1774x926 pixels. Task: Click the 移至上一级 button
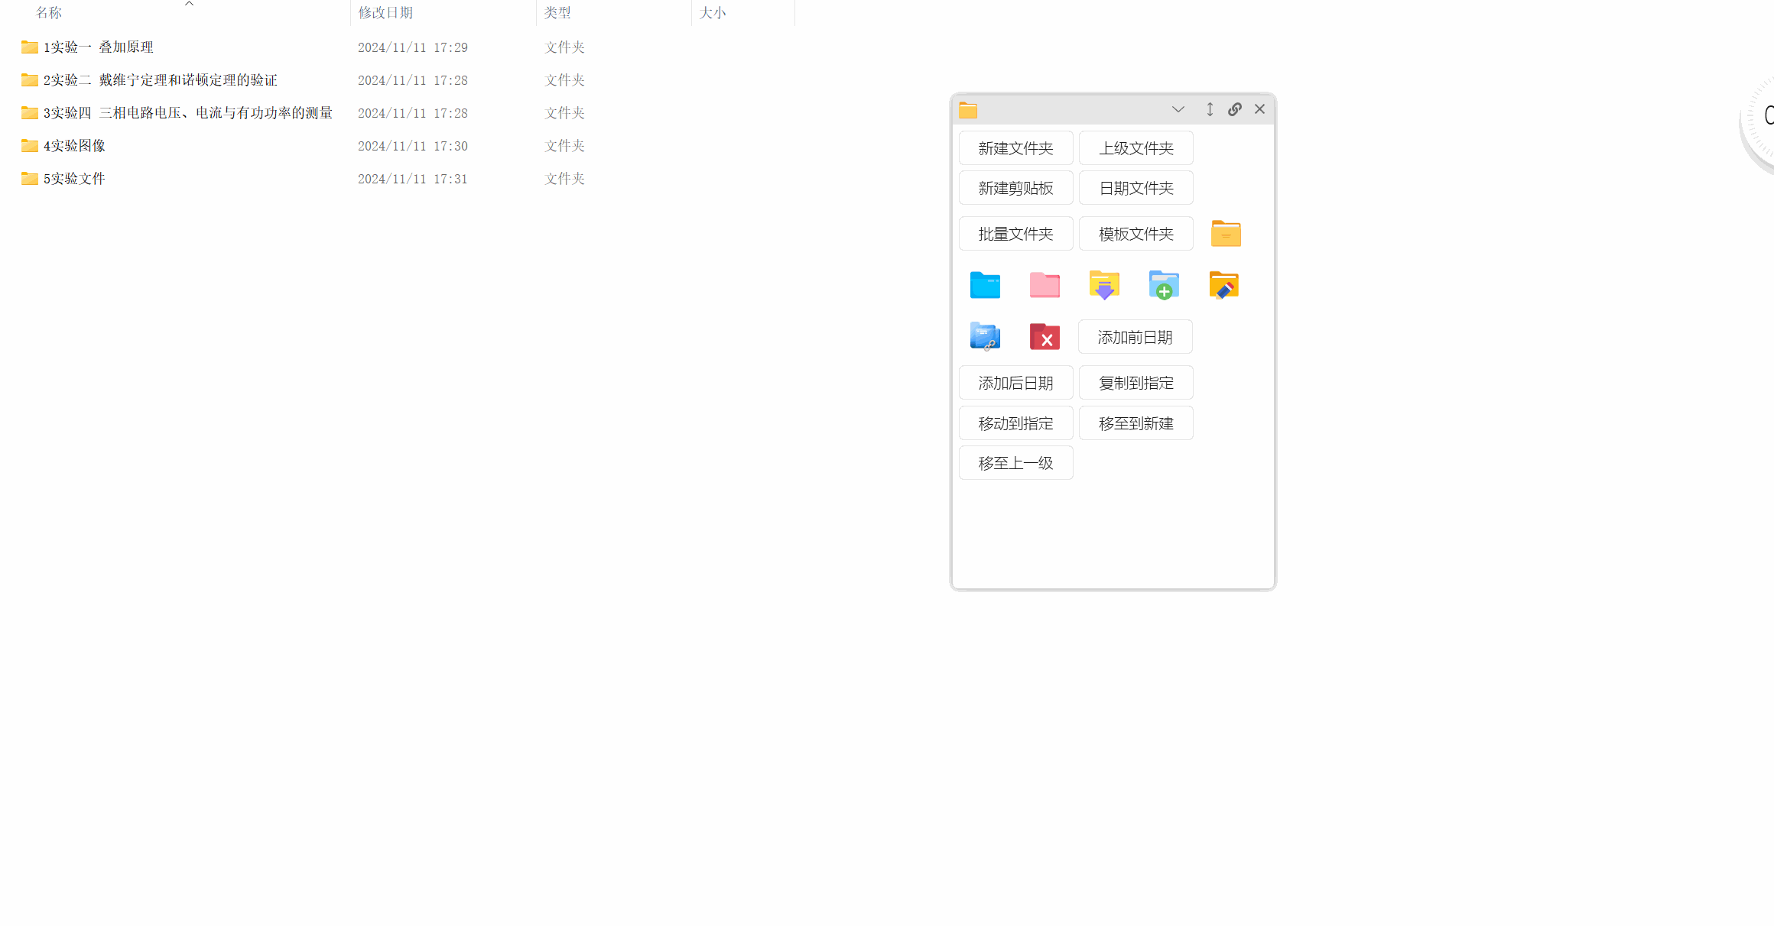point(1016,463)
